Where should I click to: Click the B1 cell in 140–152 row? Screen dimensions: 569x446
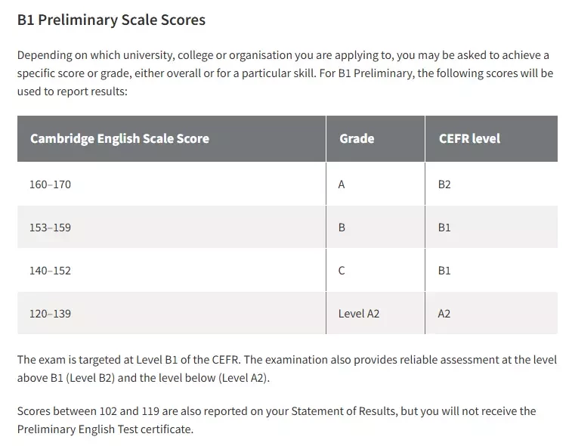(x=491, y=271)
